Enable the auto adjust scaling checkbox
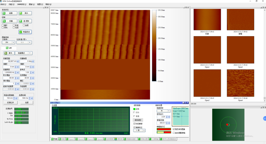 (174, 133)
